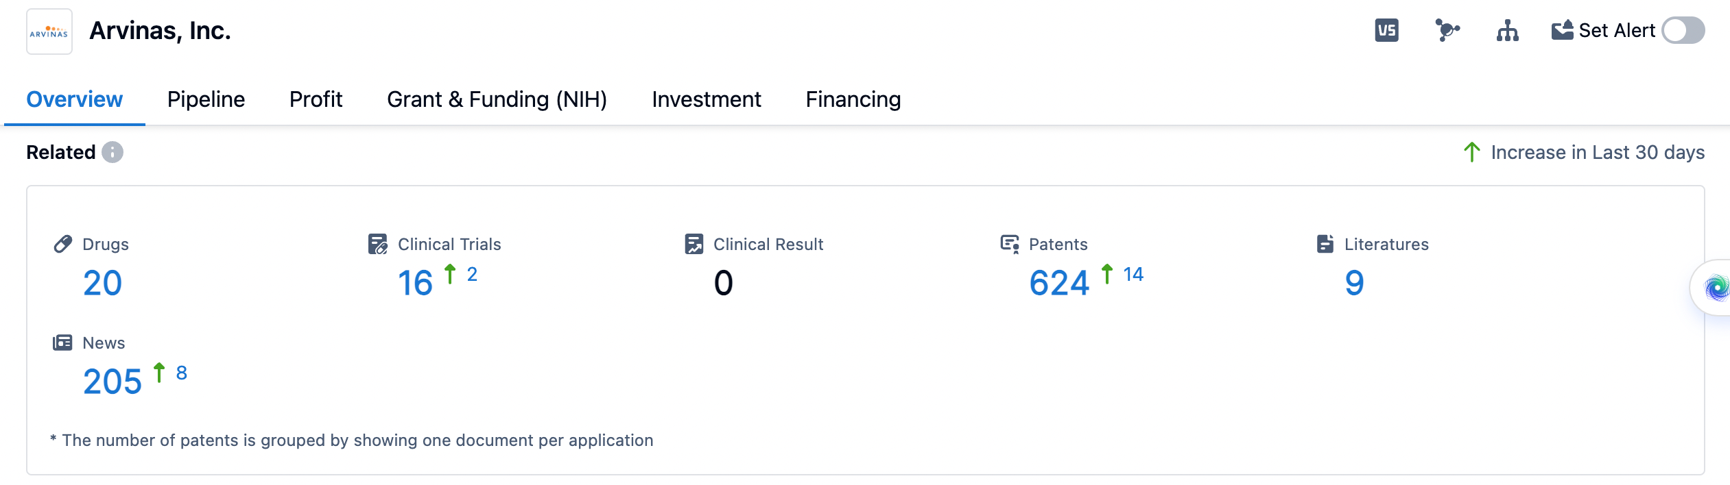
Task: Open the 624 patents count link
Action: click(x=1058, y=283)
